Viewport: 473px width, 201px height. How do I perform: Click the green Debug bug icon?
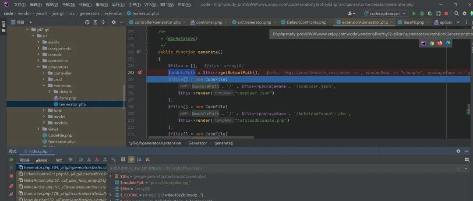[x=422, y=13]
